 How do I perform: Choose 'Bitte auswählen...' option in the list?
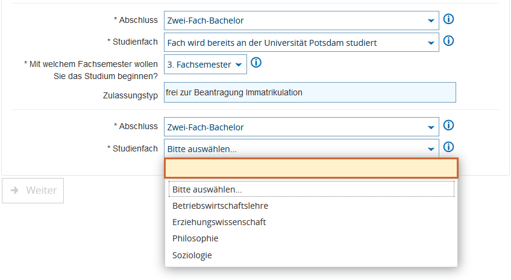point(207,189)
